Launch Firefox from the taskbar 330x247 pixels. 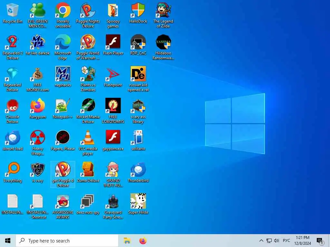tap(143, 241)
